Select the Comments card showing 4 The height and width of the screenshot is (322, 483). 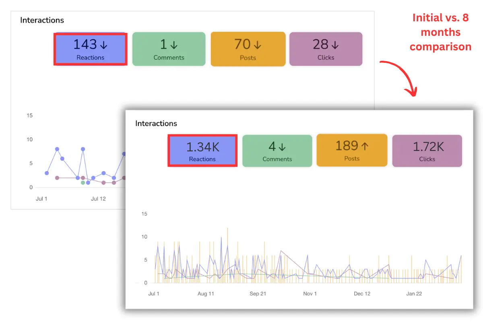coord(277,151)
